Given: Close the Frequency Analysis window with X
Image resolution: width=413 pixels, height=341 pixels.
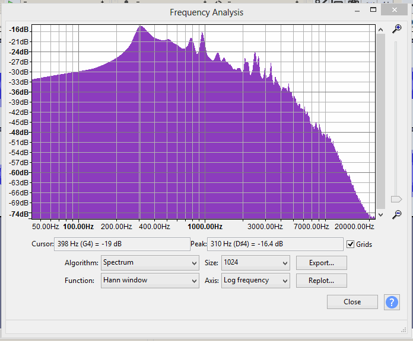Looking at the screenshot, I should click(394, 9).
